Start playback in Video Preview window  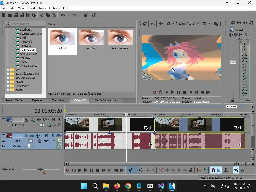point(172,92)
